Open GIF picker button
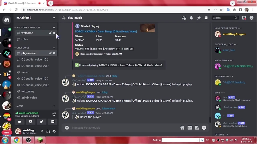Screen dimensions: 257x144 pyautogui.click(x=190, y=128)
